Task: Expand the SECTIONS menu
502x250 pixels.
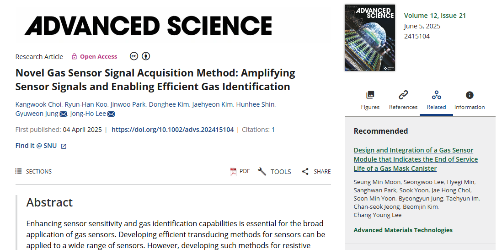Action: [33, 171]
